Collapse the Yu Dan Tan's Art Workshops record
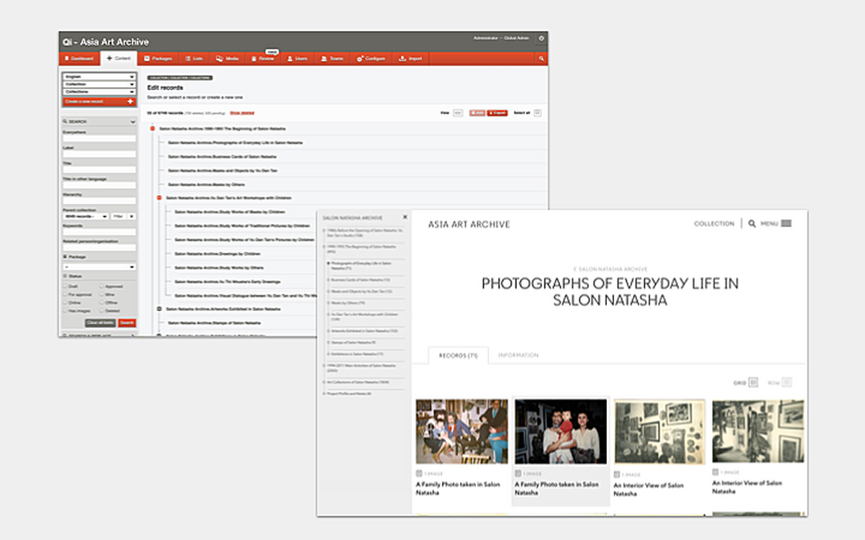This screenshot has width=865, height=540. [x=159, y=198]
